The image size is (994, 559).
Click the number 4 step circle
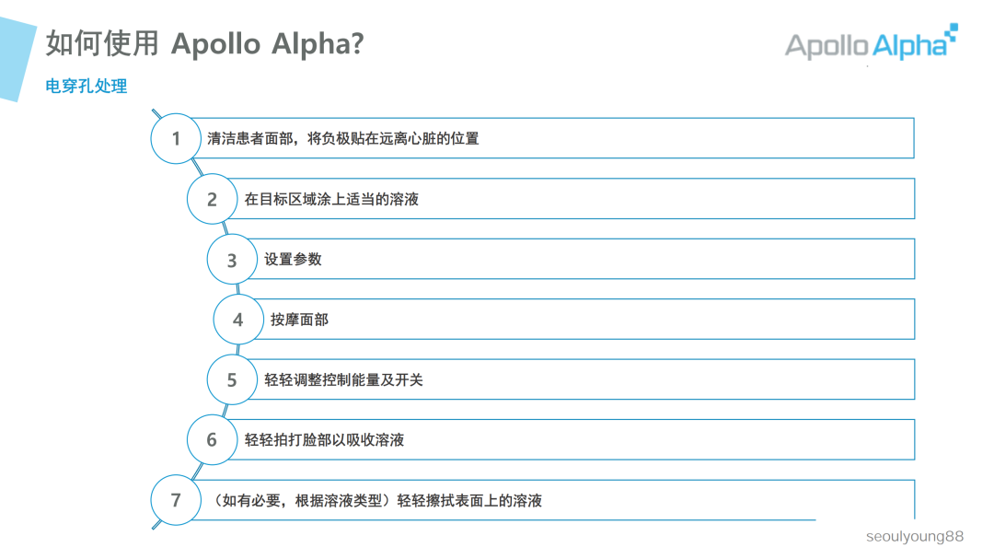tap(238, 320)
